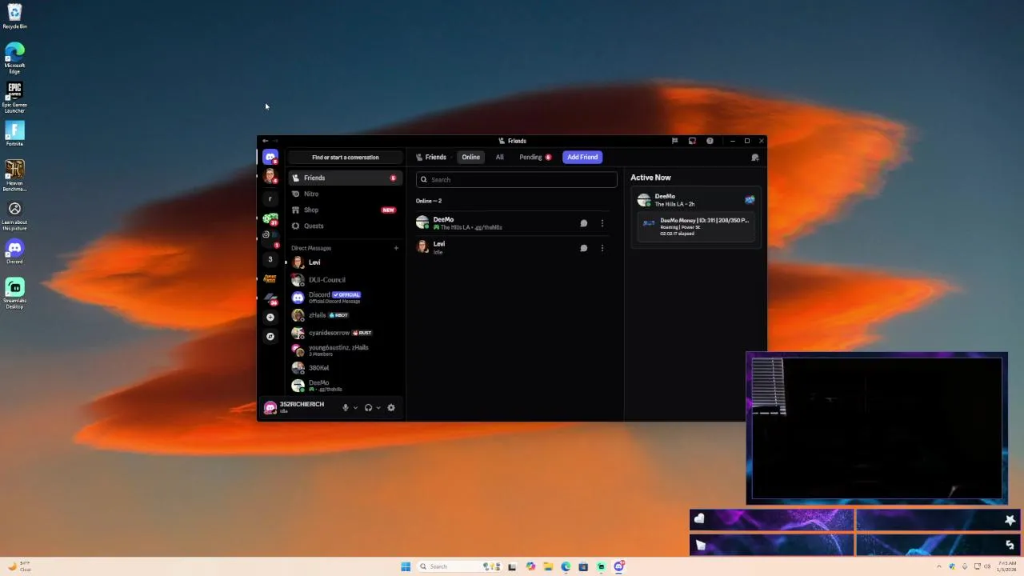Image resolution: width=1024 pixels, height=576 pixels.
Task: Open group DM youngbaustinz, zHails
Action: click(x=345, y=350)
